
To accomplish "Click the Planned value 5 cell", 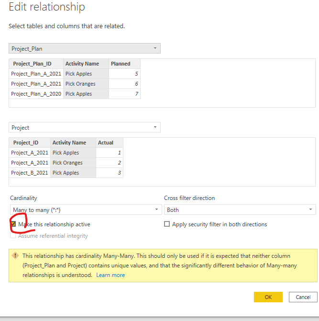I will pyautogui.click(x=125, y=74).
